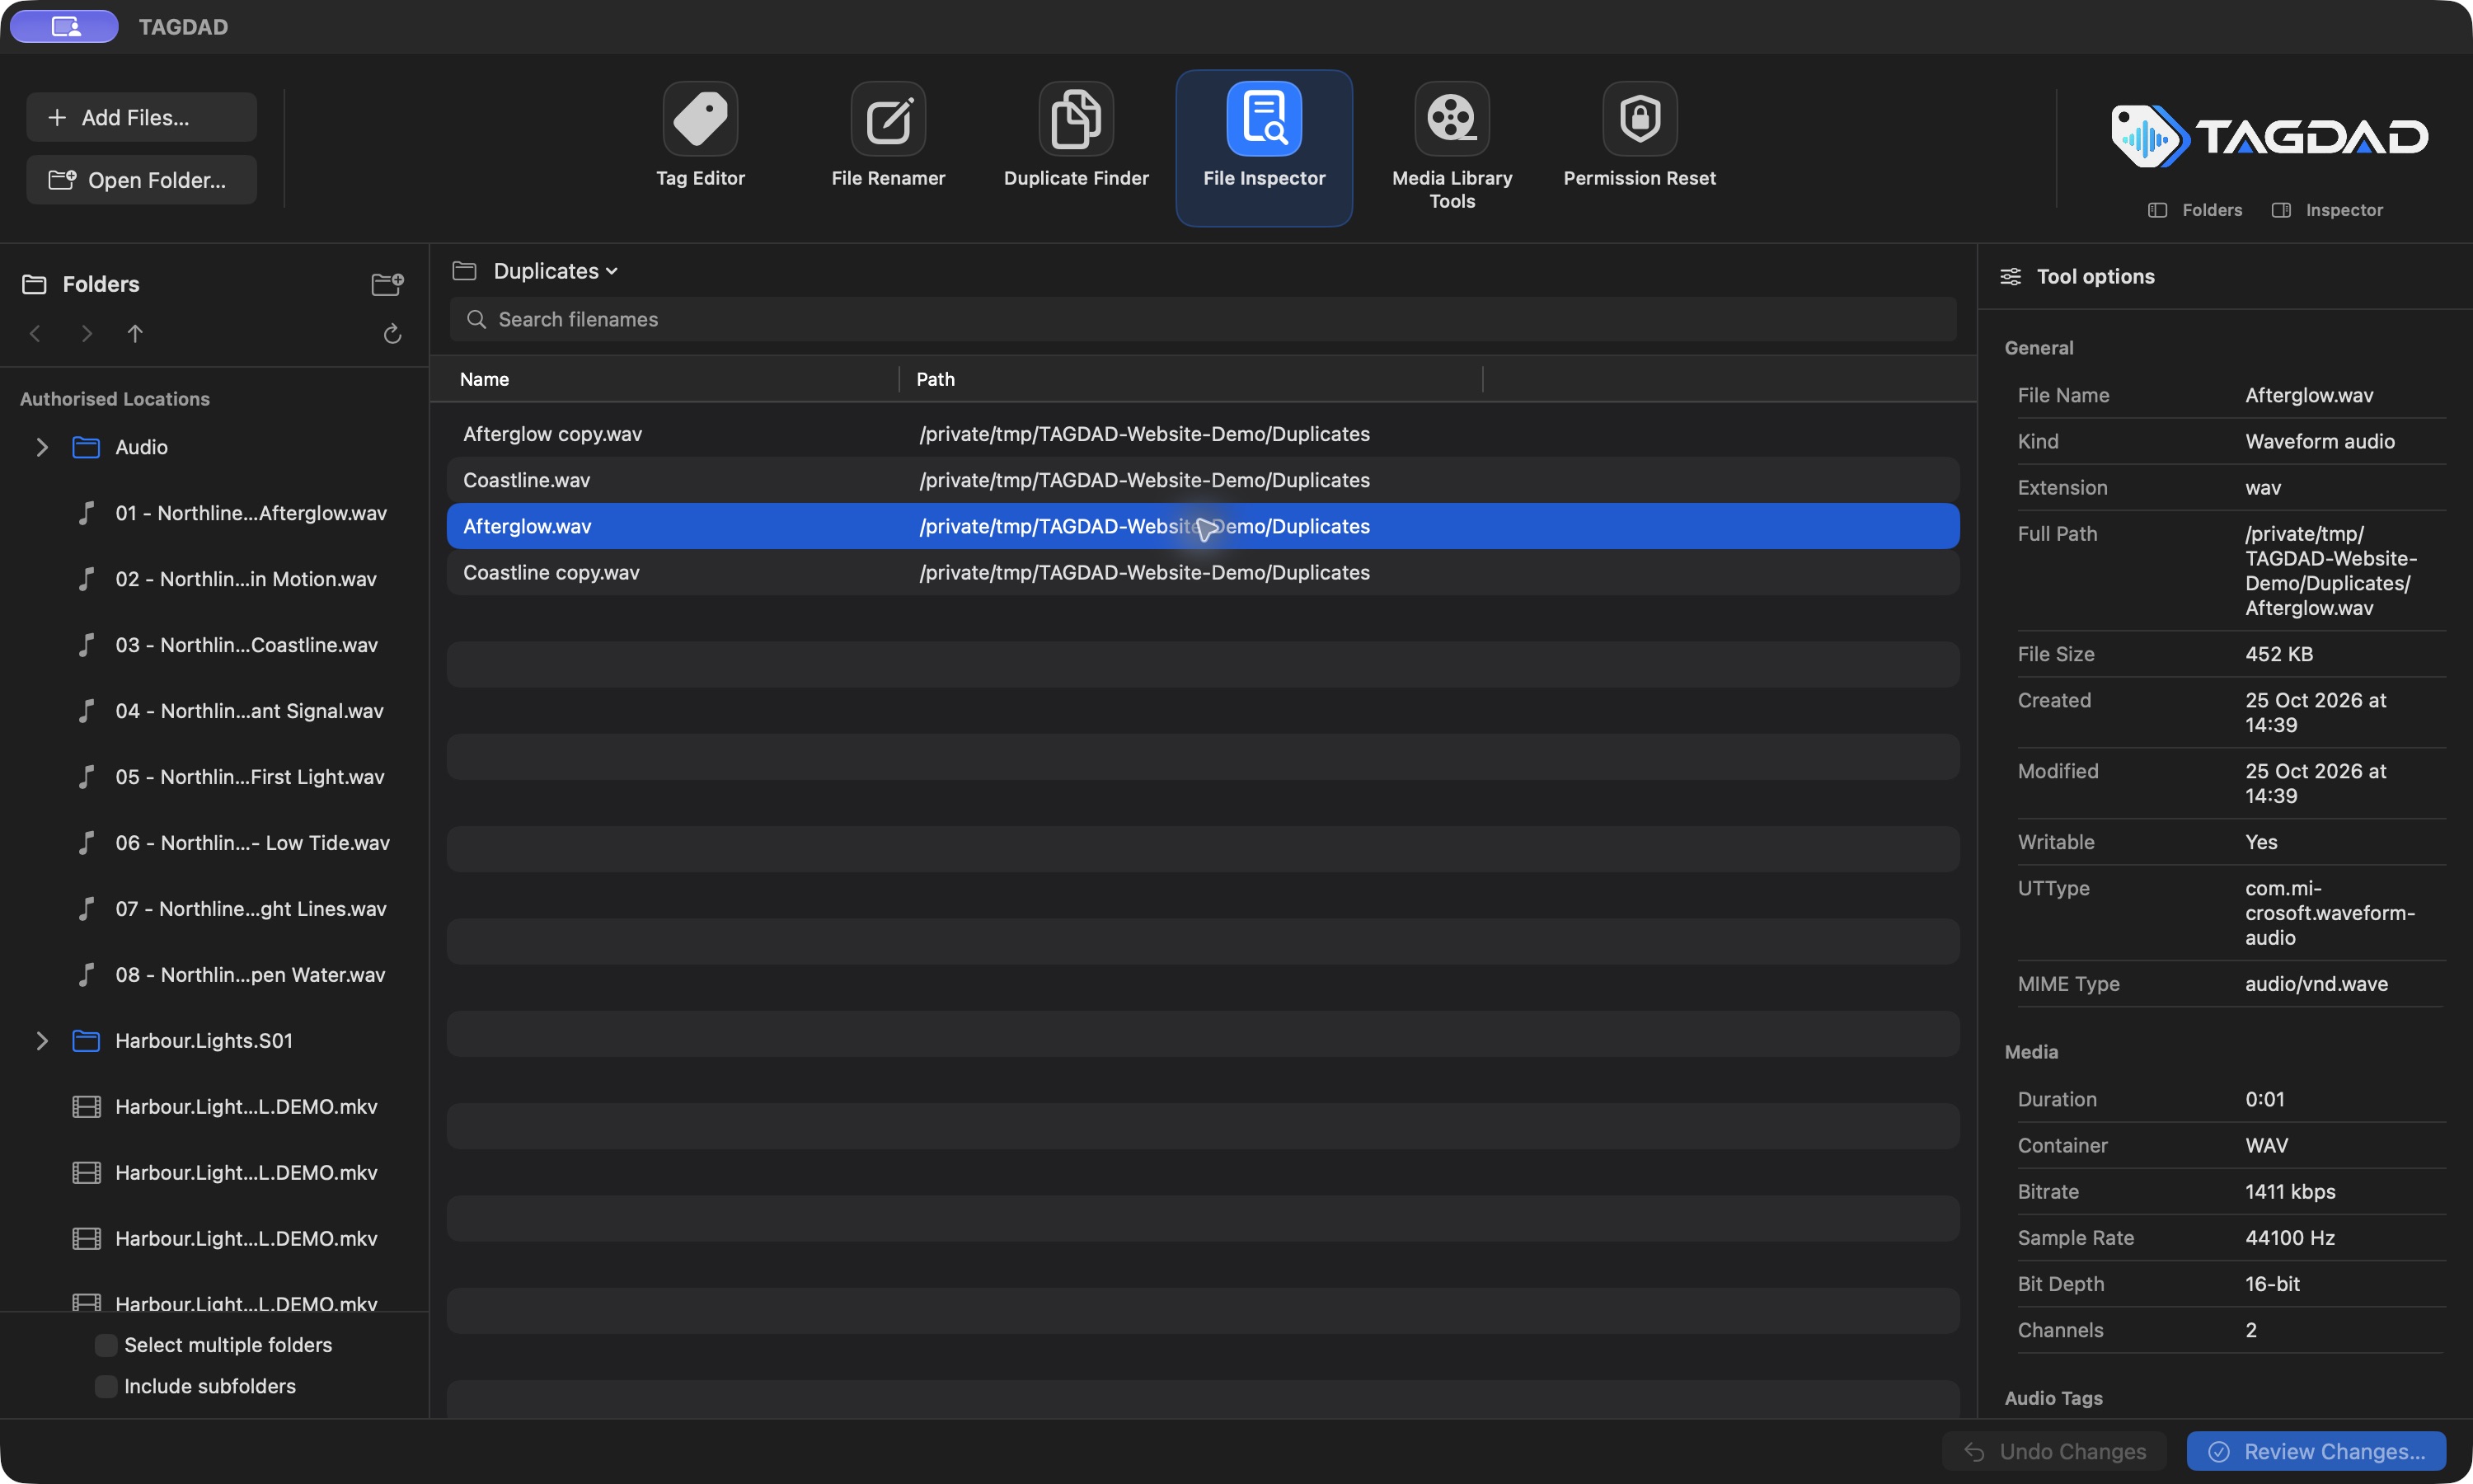2473x1484 pixels.
Task: Select the Coastline.wav row
Action: tap(1203, 480)
